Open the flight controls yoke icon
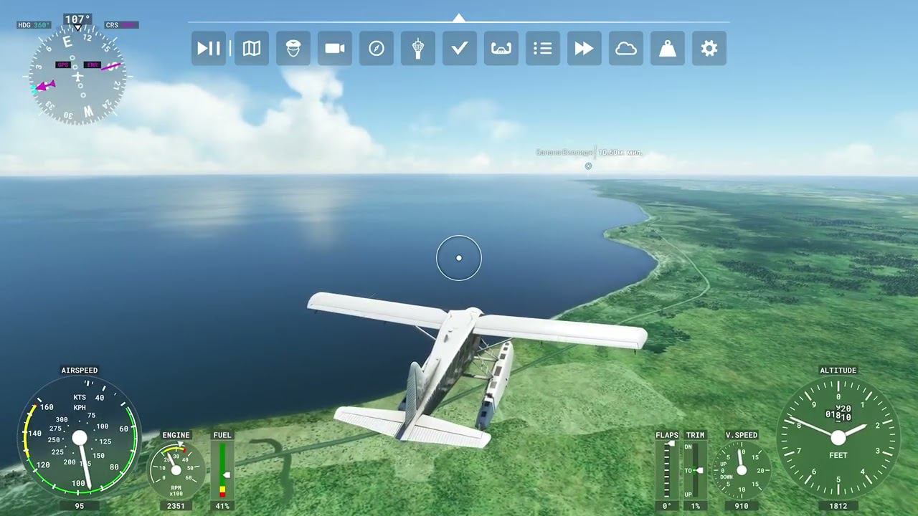 click(501, 48)
